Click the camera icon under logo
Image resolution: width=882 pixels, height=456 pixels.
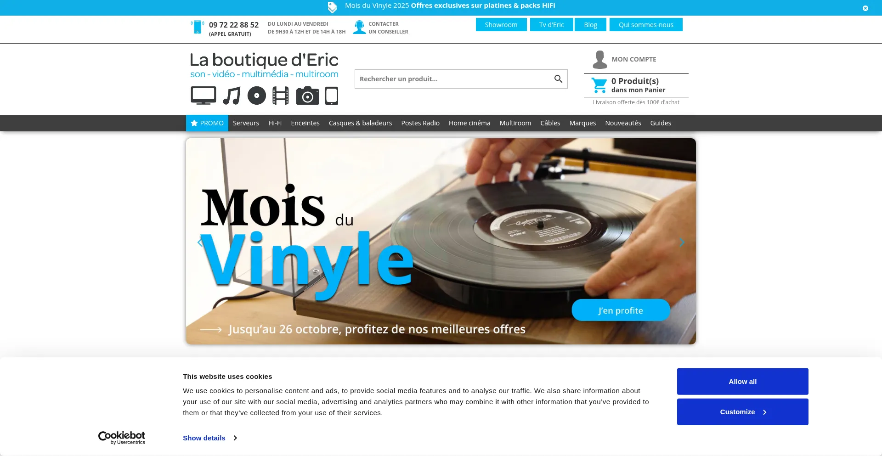click(x=308, y=96)
